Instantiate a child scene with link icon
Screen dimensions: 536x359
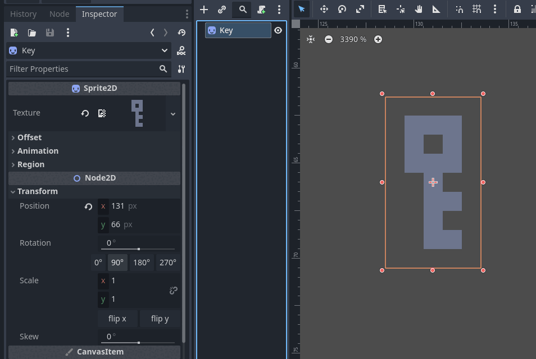[x=222, y=10]
